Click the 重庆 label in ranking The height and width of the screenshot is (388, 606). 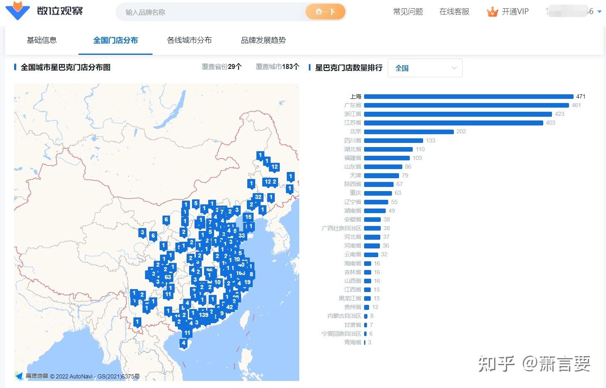click(355, 193)
